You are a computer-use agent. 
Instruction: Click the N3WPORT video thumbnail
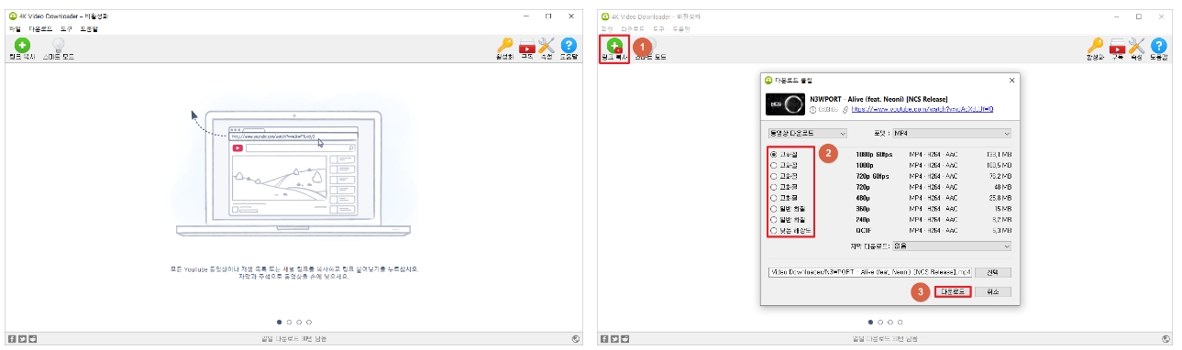click(x=785, y=104)
